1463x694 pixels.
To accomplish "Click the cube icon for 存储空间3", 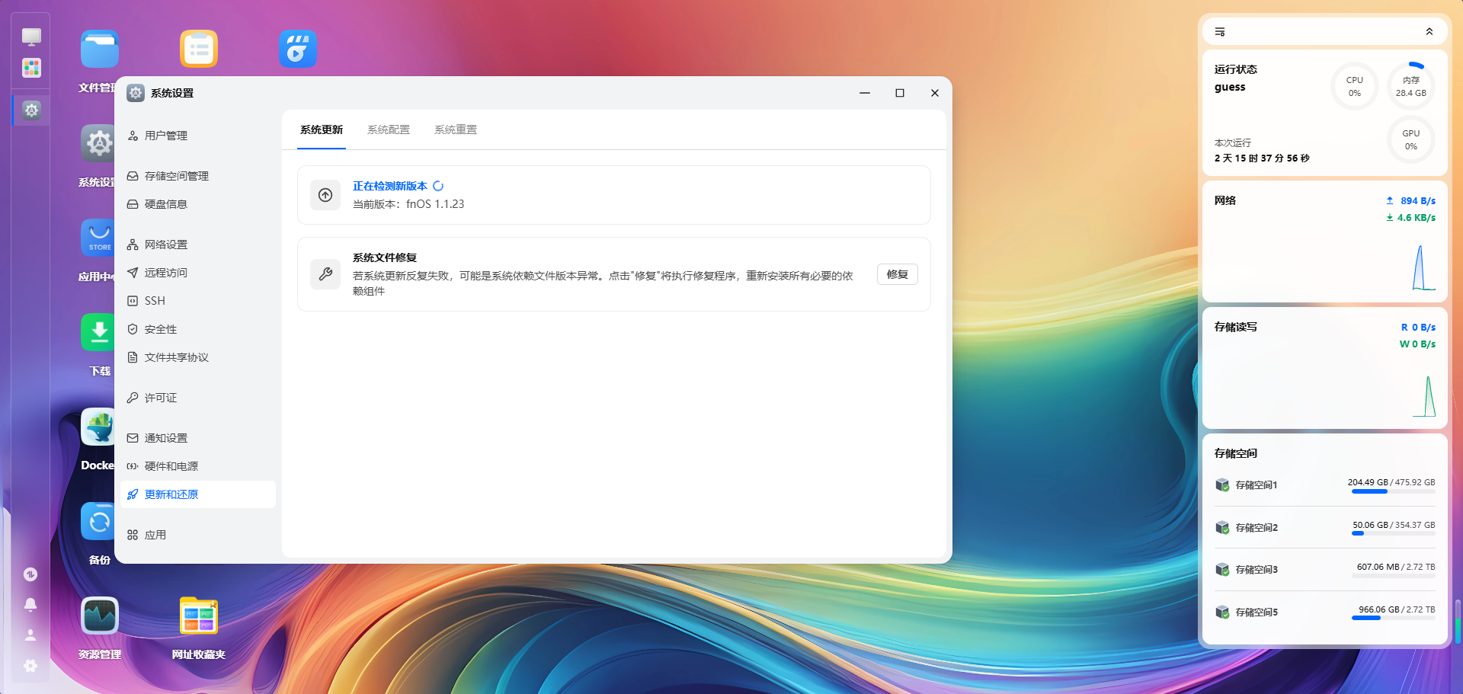I will 1222,570.
